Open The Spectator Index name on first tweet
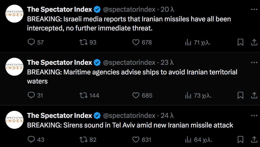The height and width of the screenshot is (147, 260). [60, 10]
